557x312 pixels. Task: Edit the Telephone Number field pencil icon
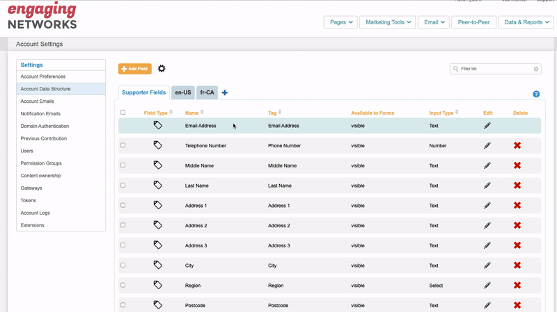click(x=487, y=146)
